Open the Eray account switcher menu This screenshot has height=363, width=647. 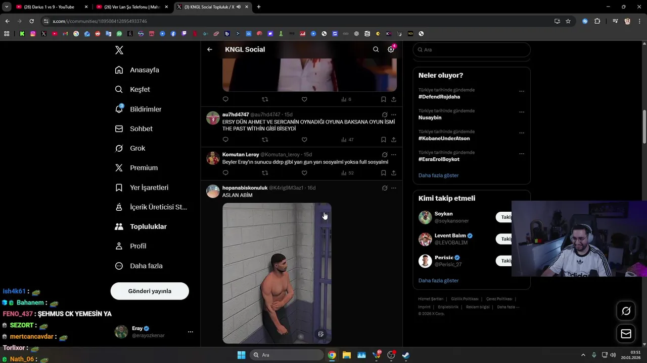pyautogui.click(x=154, y=332)
